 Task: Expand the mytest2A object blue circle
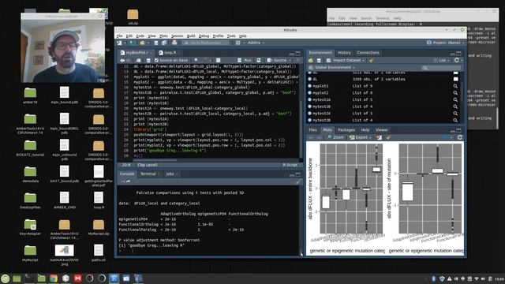(x=309, y=114)
